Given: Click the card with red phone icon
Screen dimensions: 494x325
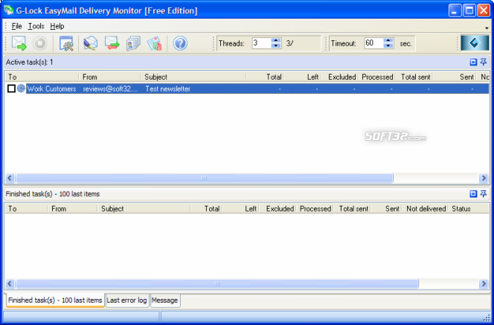Looking at the screenshot, I should coord(155,43).
